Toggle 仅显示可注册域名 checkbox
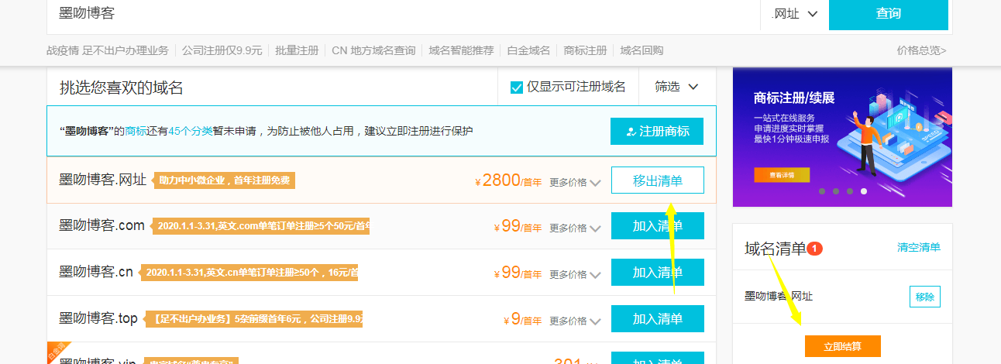 point(517,87)
